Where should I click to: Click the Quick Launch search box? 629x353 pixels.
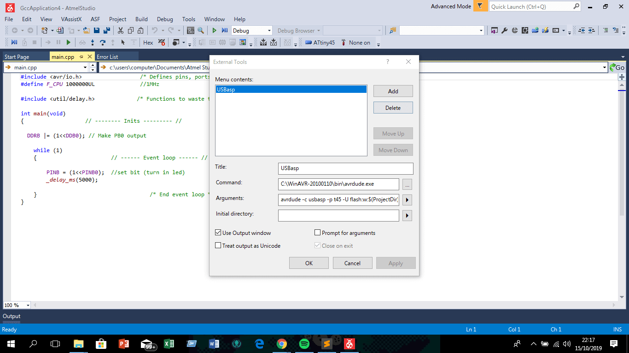click(535, 6)
